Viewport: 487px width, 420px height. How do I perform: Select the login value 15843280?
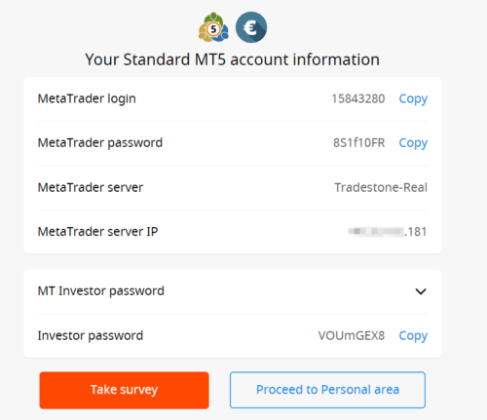tap(358, 98)
